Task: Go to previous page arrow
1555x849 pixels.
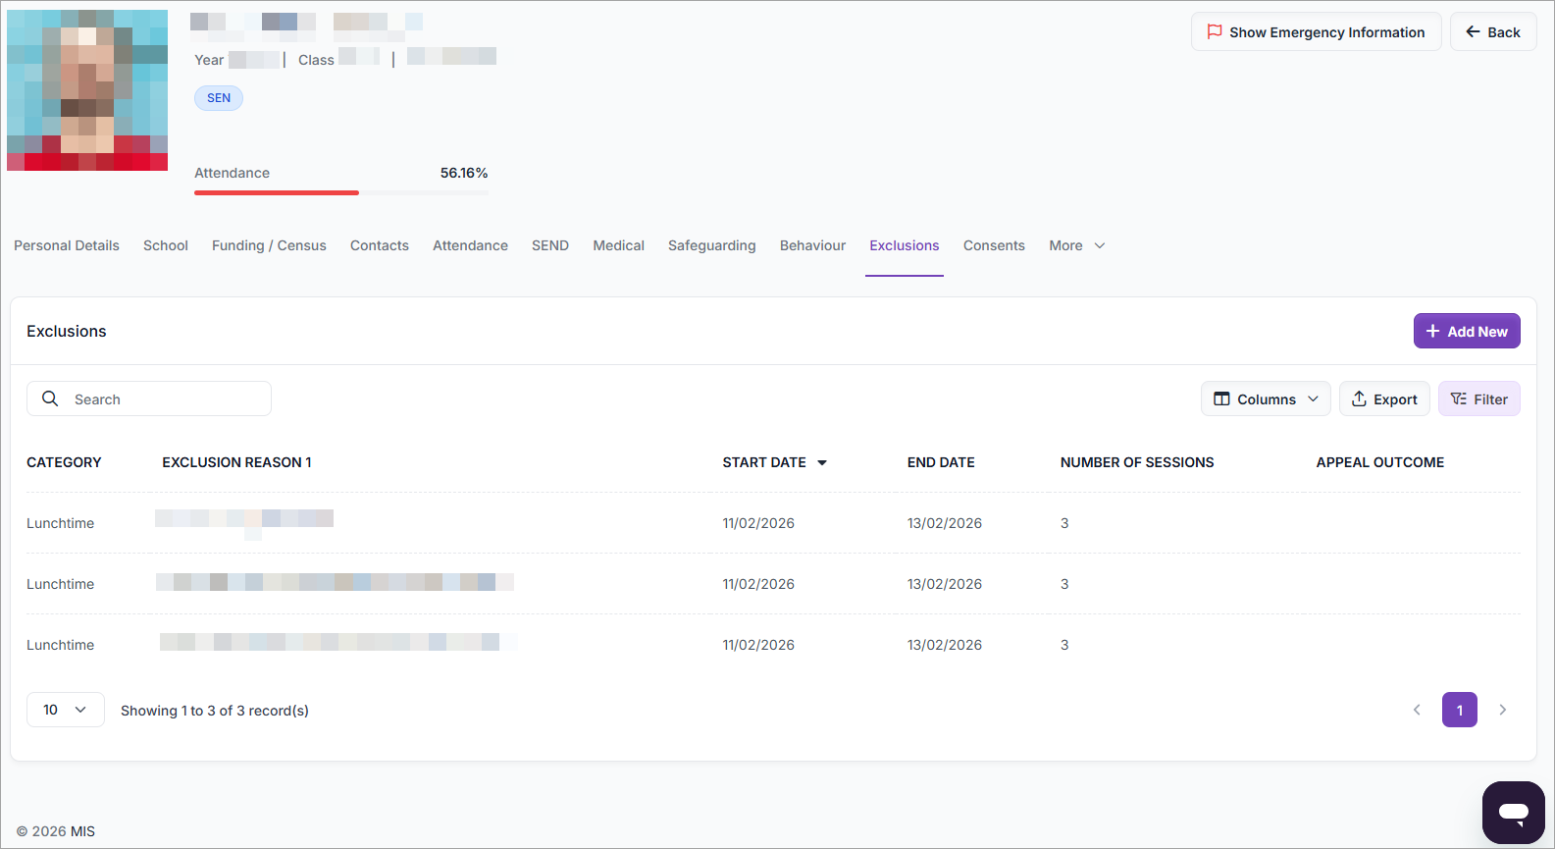Action: [1417, 710]
